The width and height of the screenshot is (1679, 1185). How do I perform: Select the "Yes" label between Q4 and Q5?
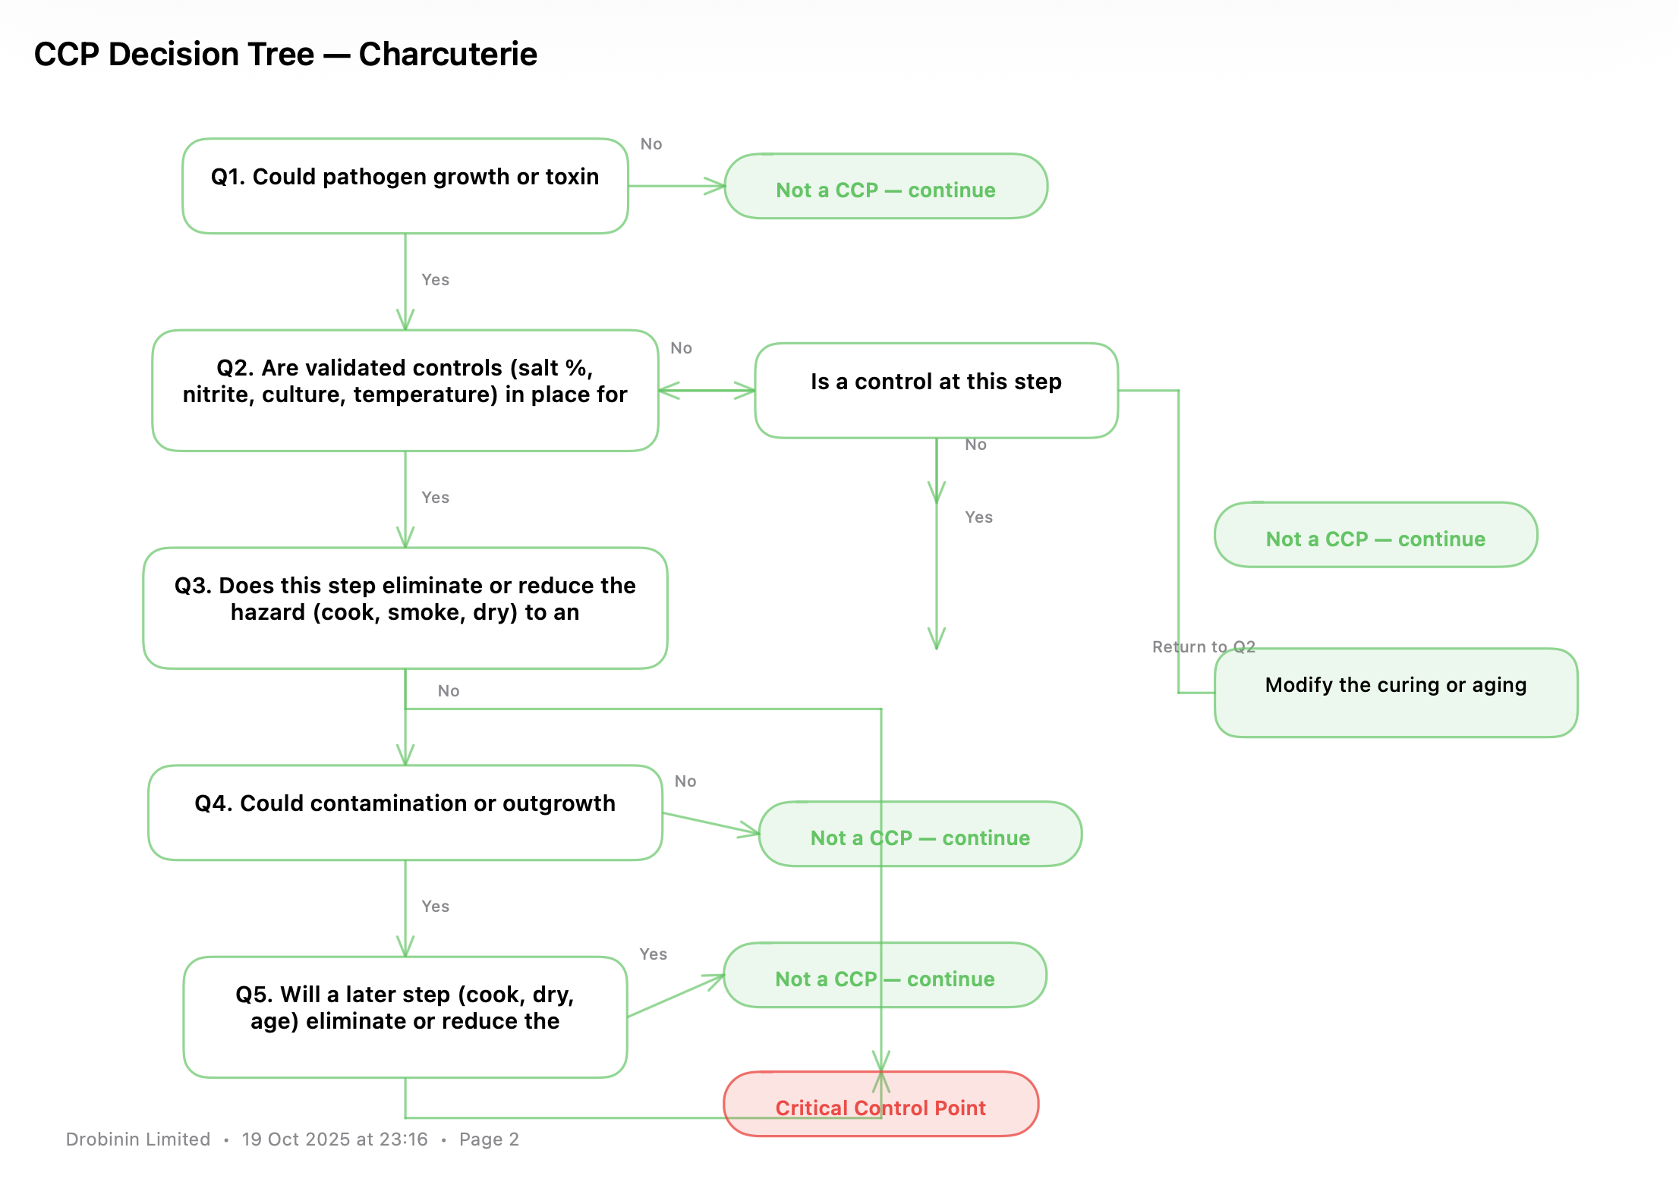pos(435,907)
